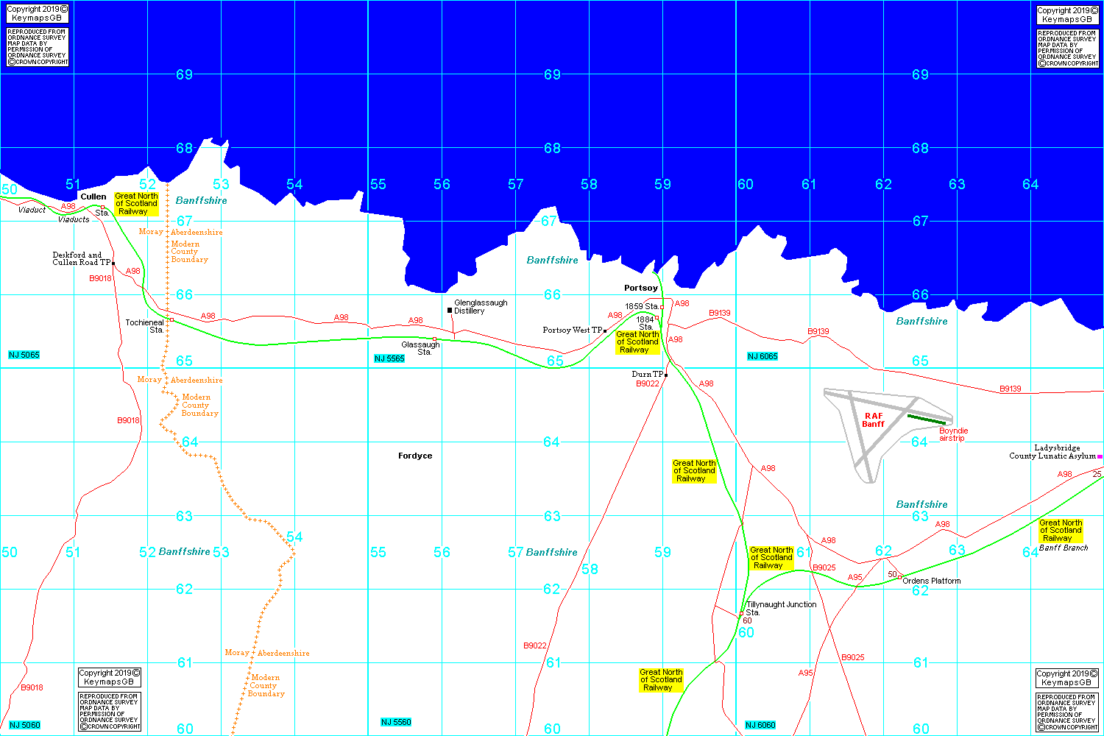Screen dimensions: 1104x736
Task: Open the NJ 5065 tile label
Action: 24,355
